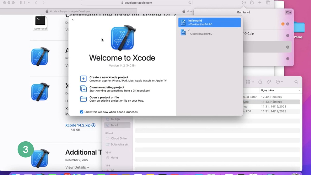This screenshot has width=311, height=175.
Task: Open the recent project named c
Action: (x=209, y=32)
